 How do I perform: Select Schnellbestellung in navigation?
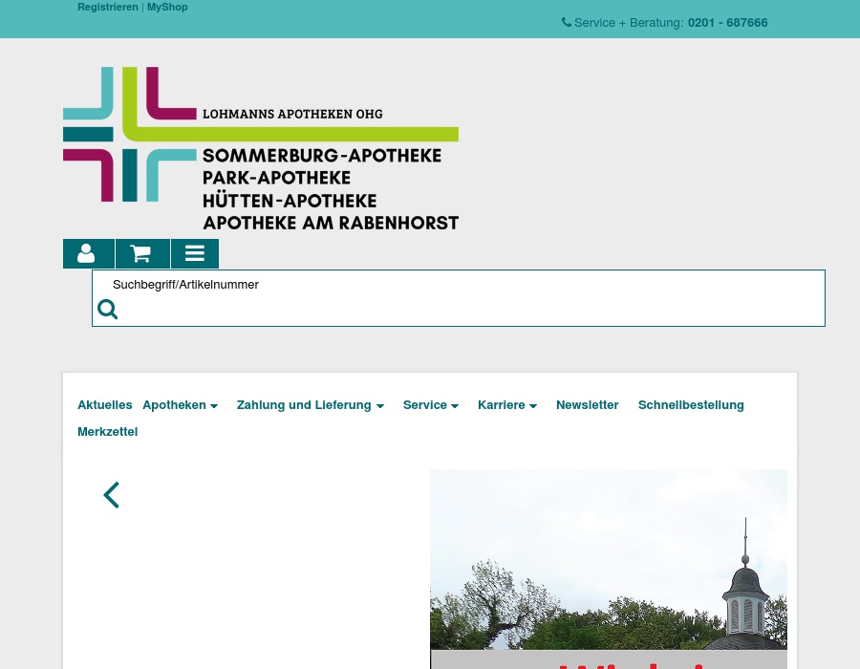pos(691,405)
